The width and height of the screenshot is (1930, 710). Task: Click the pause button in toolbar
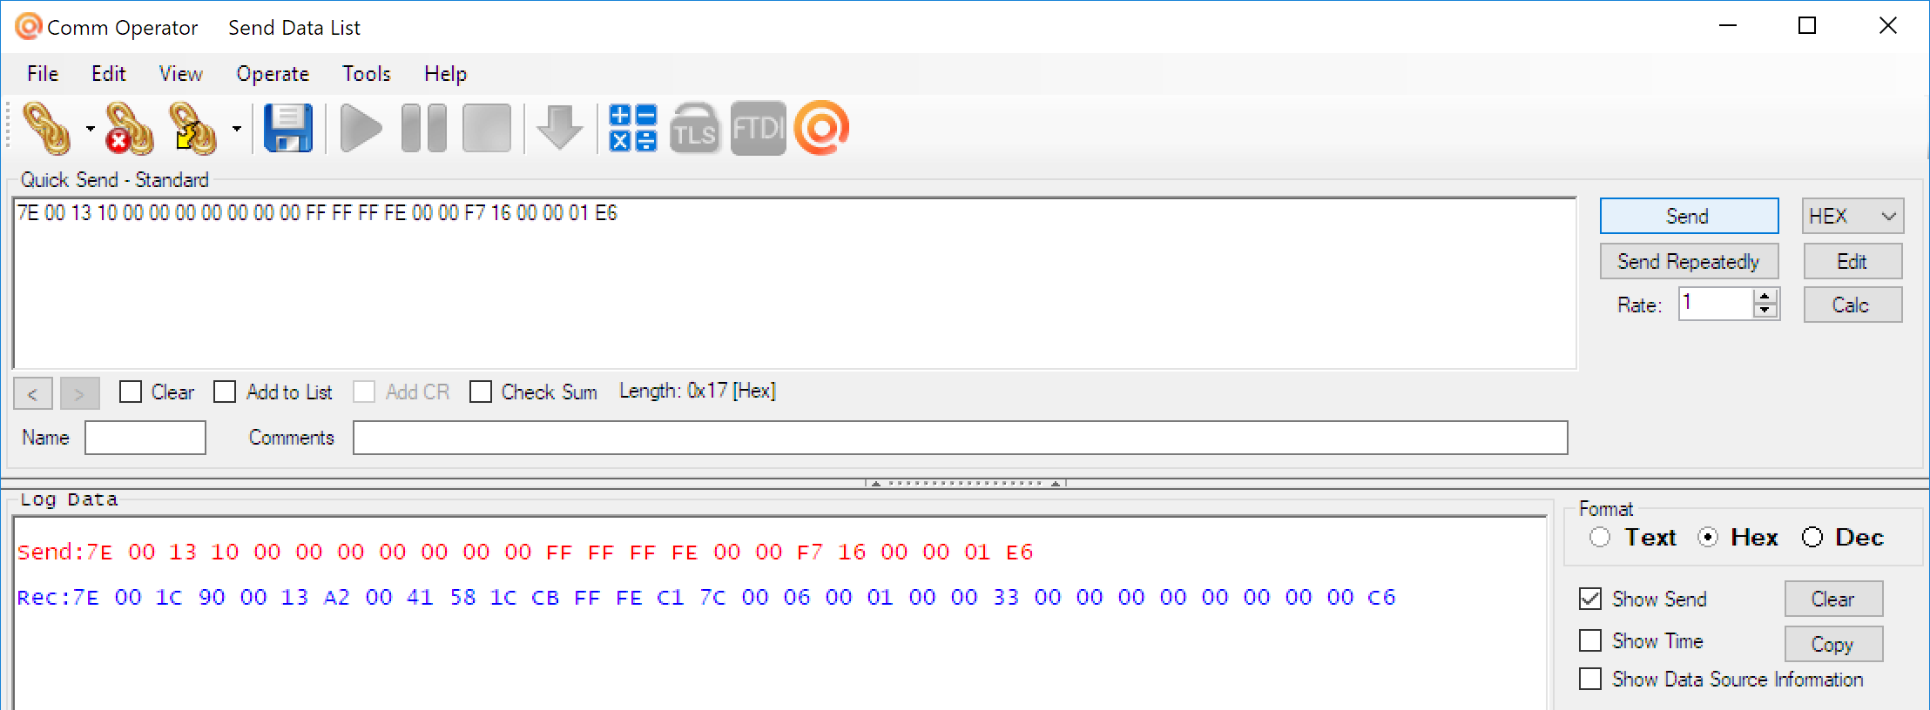point(424,128)
